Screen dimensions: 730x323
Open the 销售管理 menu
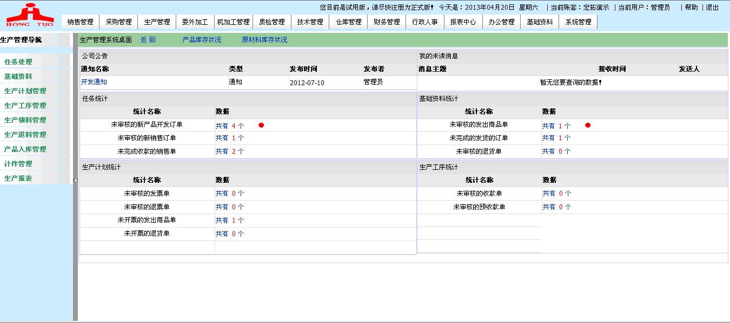coord(81,22)
